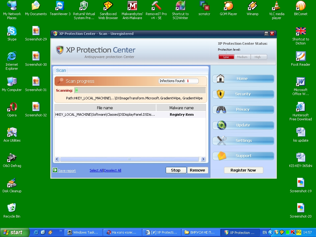
Task: Select the TeamViewer 3 desktop icon
Action: point(60,8)
